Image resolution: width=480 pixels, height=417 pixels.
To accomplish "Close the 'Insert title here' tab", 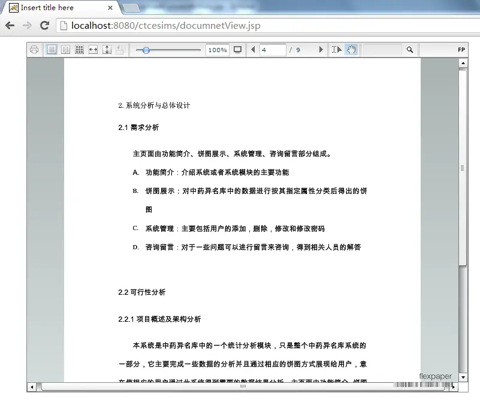I will (x=110, y=8).
